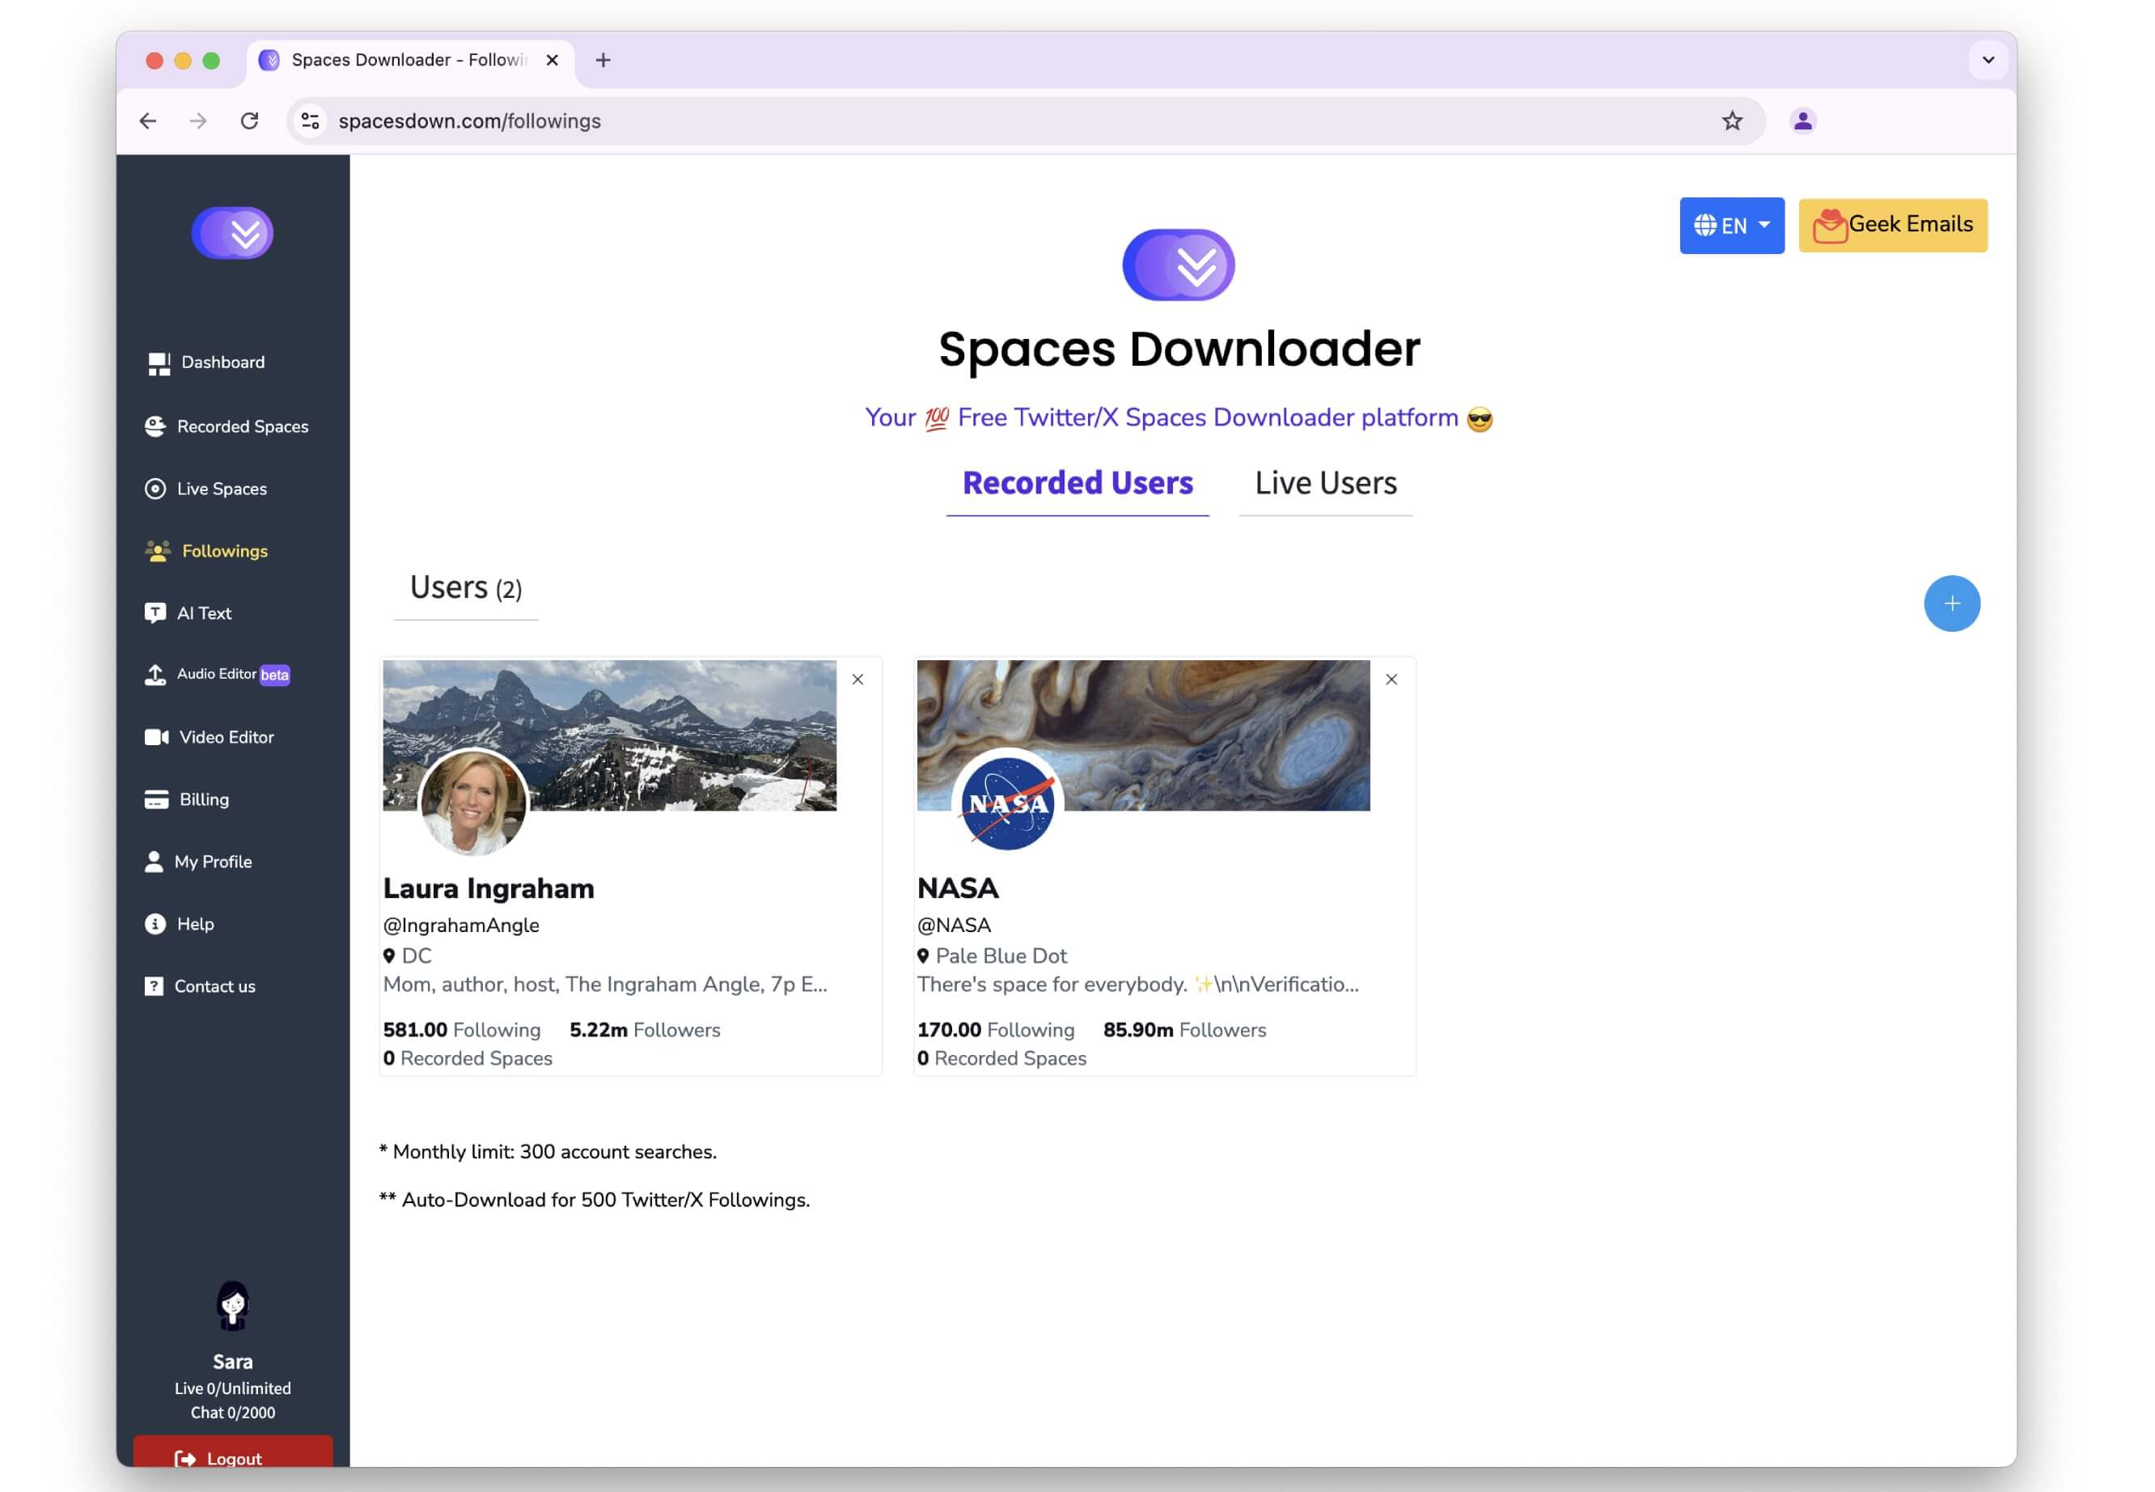Bookmark the page with the star icon
The height and width of the screenshot is (1492, 2155).
tap(1732, 121)
